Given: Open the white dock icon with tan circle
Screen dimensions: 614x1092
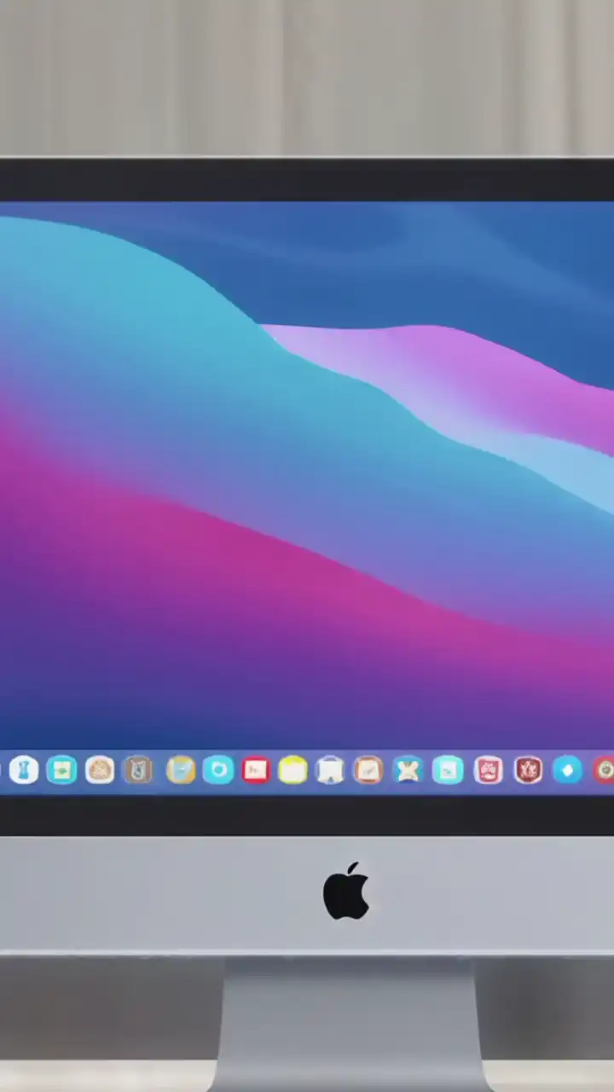Looking at the screenshot, I should coord(100,770).
